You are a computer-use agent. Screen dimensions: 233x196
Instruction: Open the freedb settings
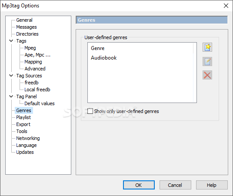click(x=31, y=83)
